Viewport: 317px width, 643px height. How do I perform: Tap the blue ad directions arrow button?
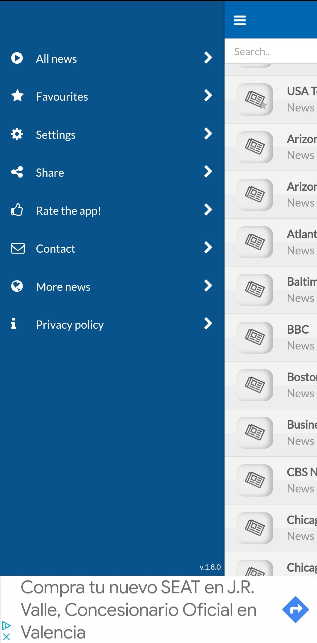click(x=295, y=610)
